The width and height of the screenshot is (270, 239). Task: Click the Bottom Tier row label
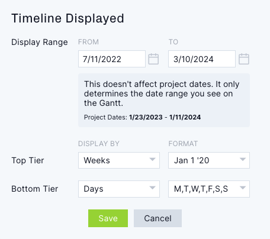[x=35, y=189]
